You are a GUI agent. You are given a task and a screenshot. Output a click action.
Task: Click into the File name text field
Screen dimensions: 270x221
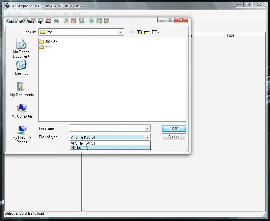(x=107, y=128)
